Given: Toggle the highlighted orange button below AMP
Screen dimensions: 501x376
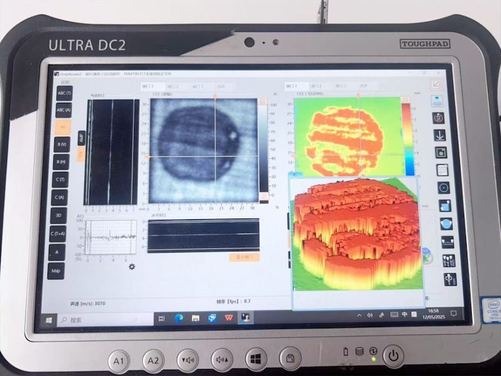Looking at the screenshot, I should [81, 154].
